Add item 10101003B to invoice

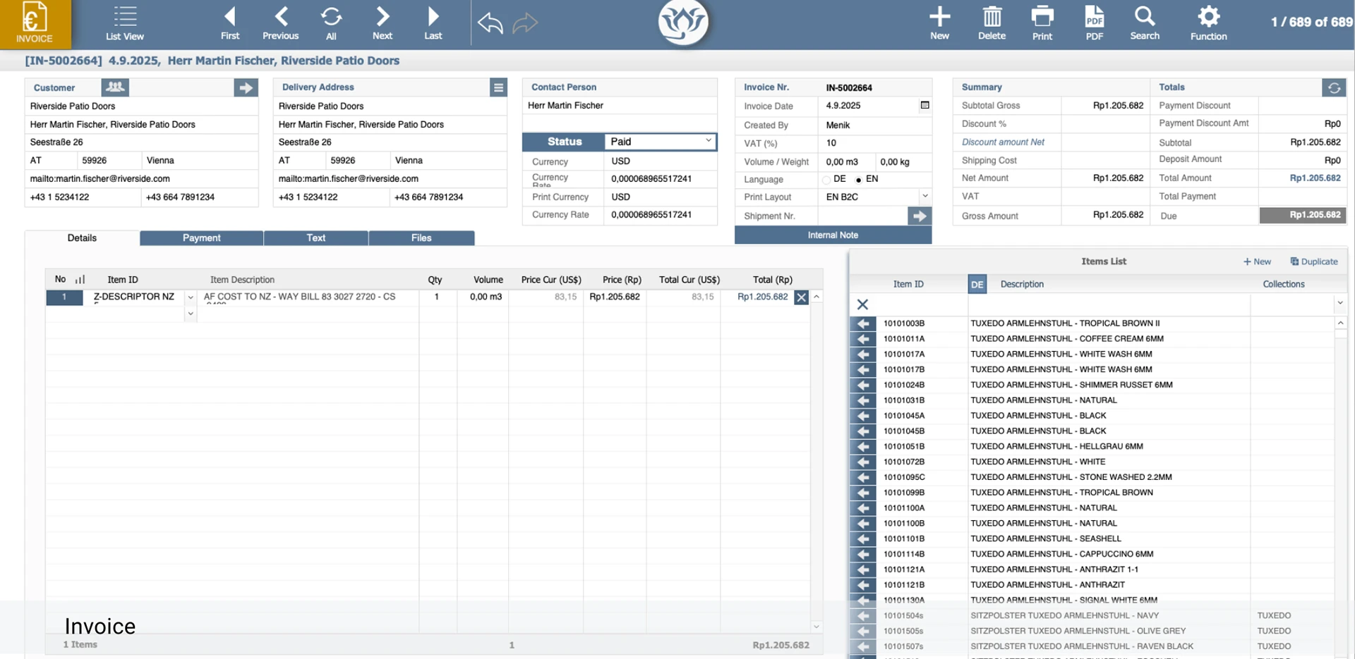click(x=862, y=324)
